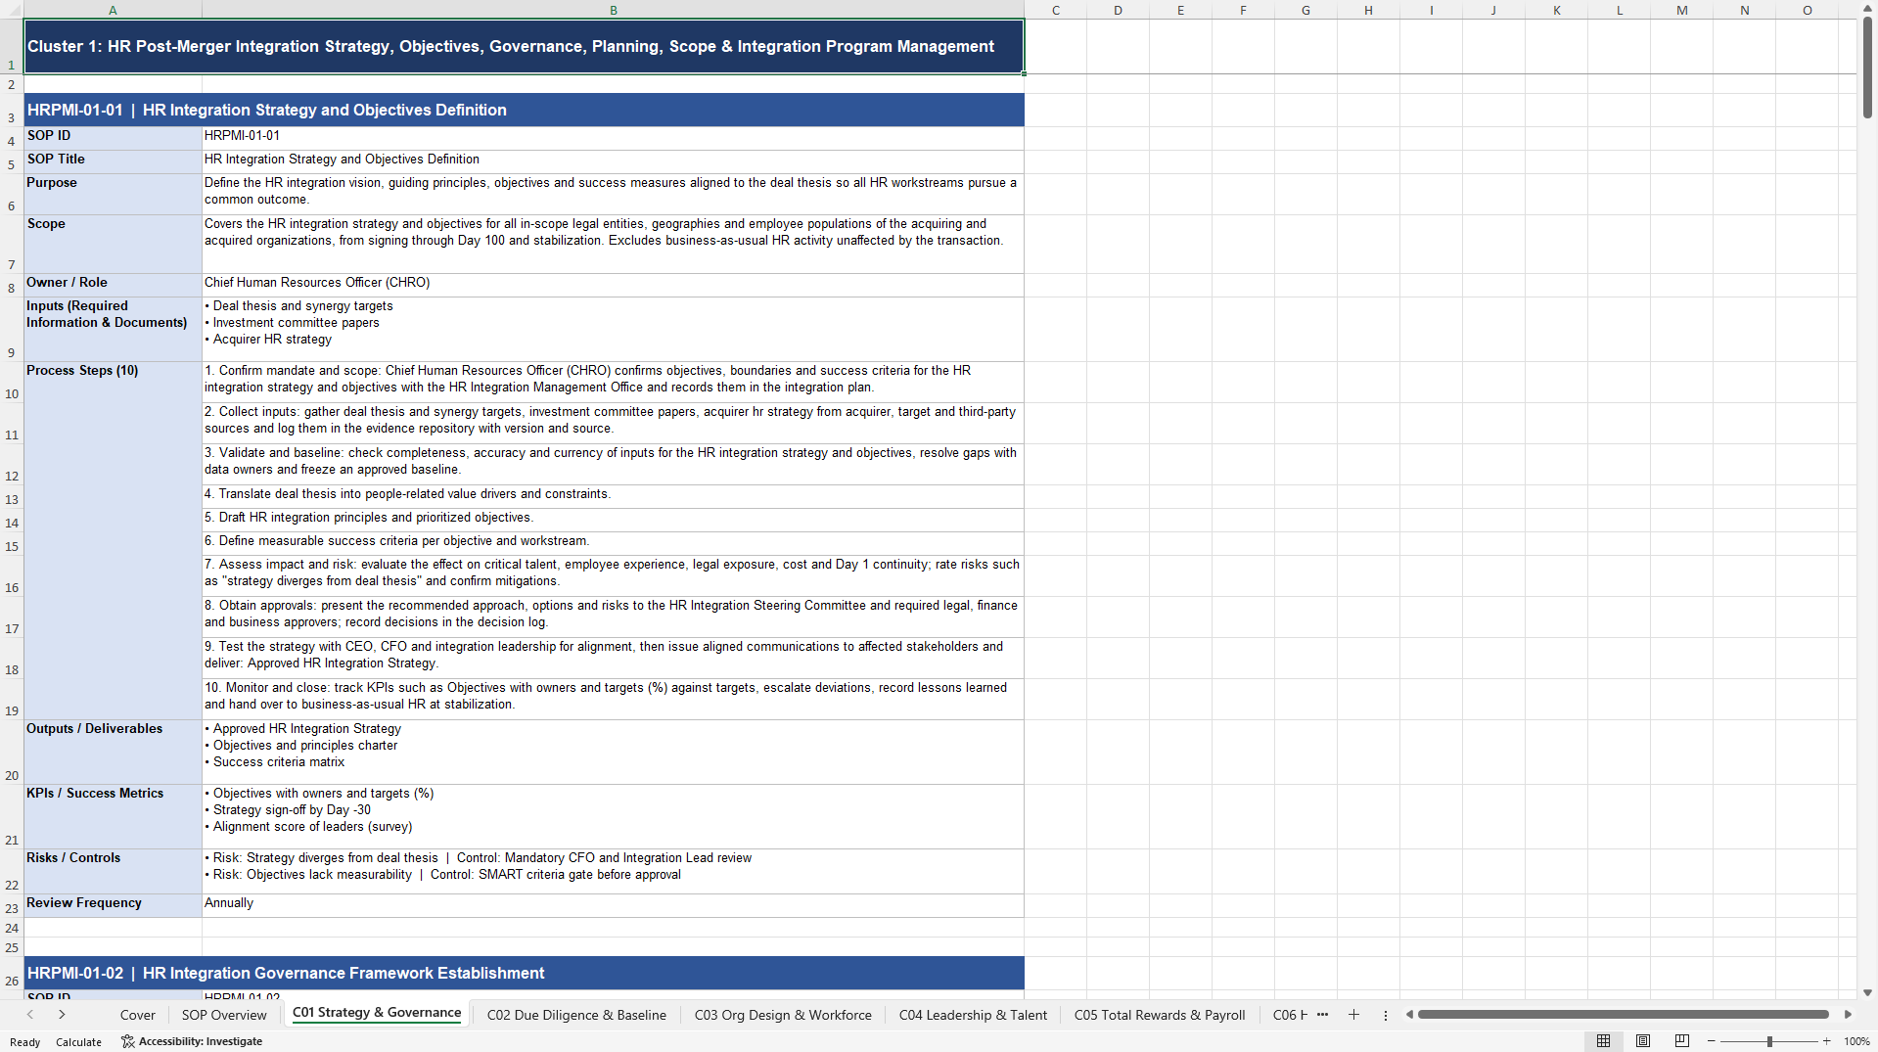Open C02 Due Diligence & Baseline tab
The height and width of the screenshot is (1052, 1878).
pyautogui.click(x=576, y=1015)
